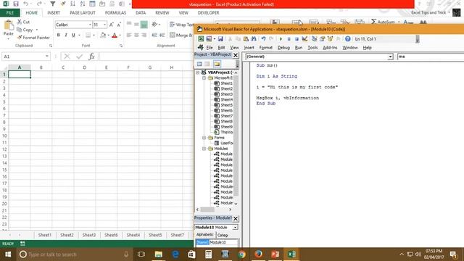Image resolution: width=464 pixels, height=261 pixels.
Task: Open the FILE tab in Excel
Action: click(9, 13)
